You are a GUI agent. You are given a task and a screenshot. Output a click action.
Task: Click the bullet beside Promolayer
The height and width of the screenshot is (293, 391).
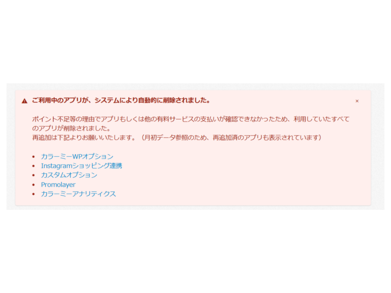[34, 185]
